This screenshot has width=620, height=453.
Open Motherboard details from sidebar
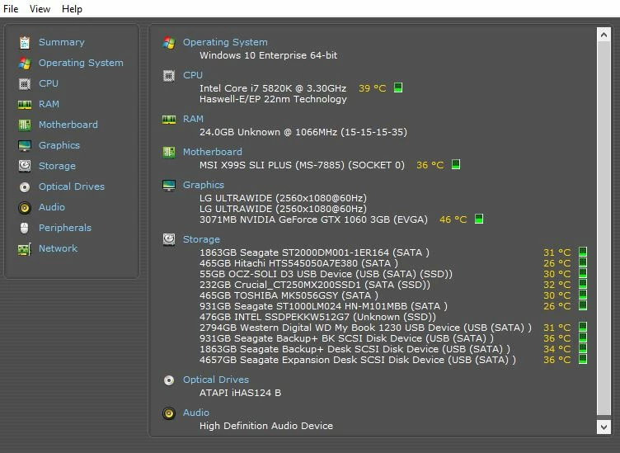[x=68, y=125]
